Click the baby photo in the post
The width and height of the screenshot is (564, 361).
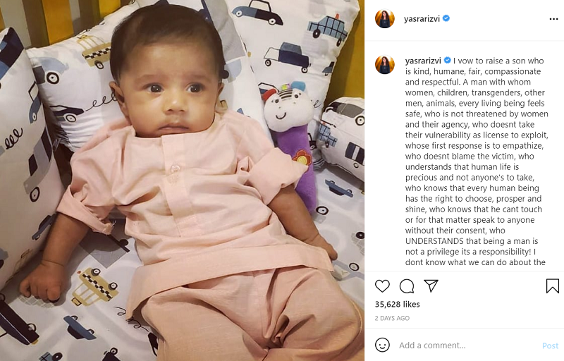pos(182,180)
